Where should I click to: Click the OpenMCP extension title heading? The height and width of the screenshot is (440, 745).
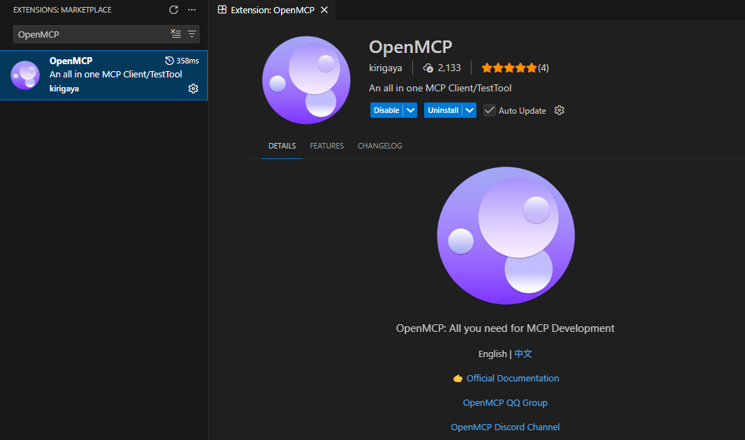pyautogui.click(x=410, y=47)
